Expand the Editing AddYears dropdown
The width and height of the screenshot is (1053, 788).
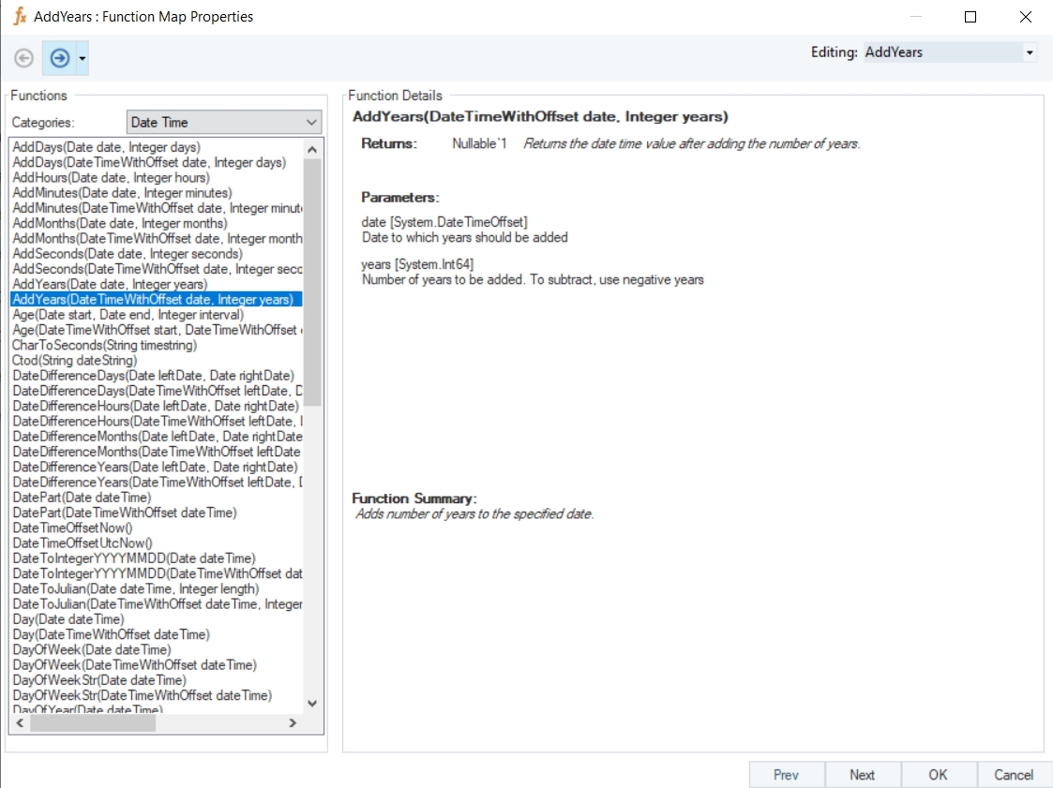pos(1030,52)
